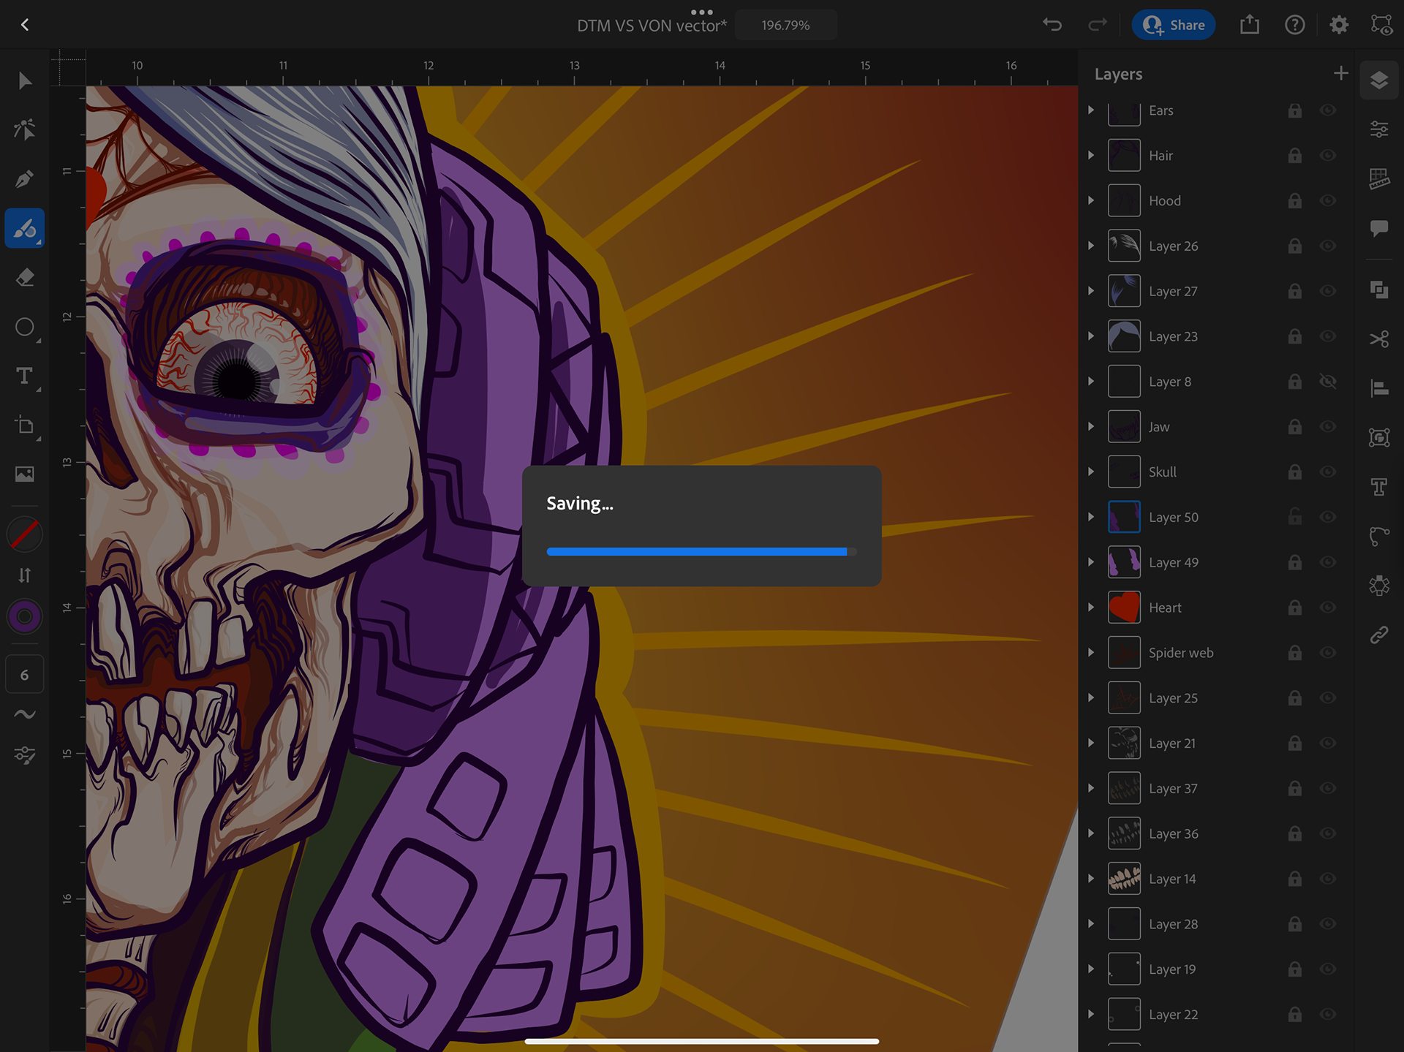Screen dimensions: 1404x1052
Task: Expand the Skull layer
Action: [1091, 472]
